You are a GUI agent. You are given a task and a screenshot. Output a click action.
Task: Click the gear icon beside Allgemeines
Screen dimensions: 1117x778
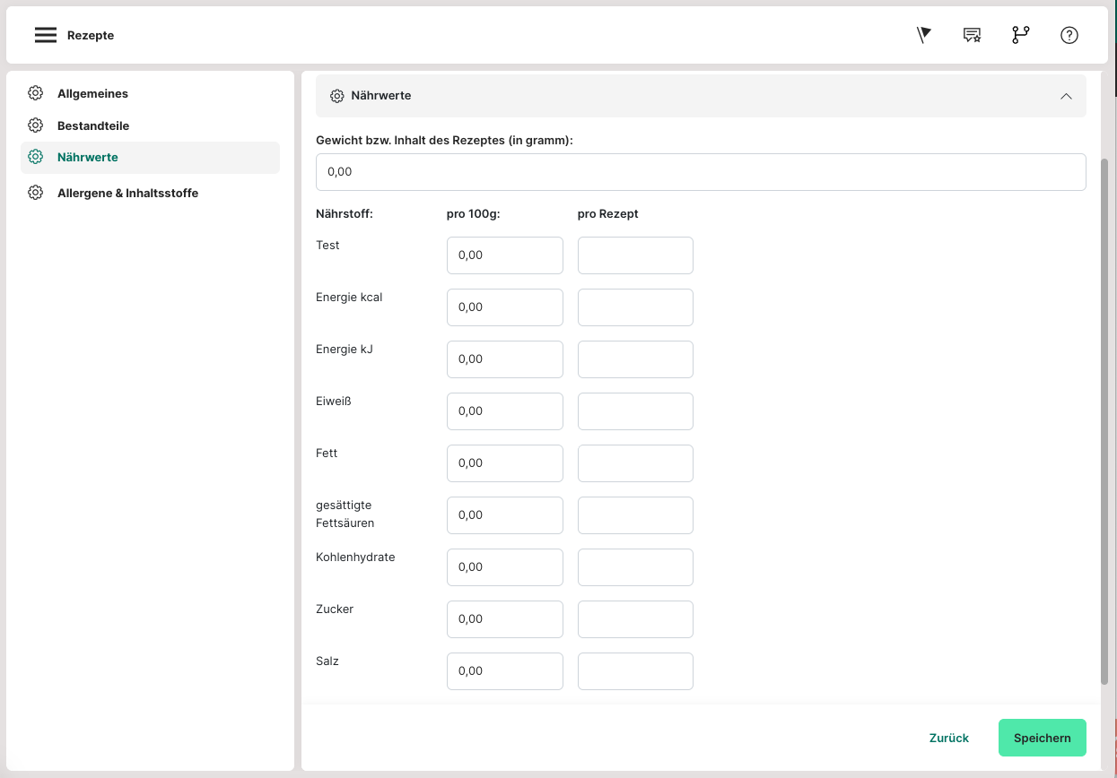(x=36, y=93)
